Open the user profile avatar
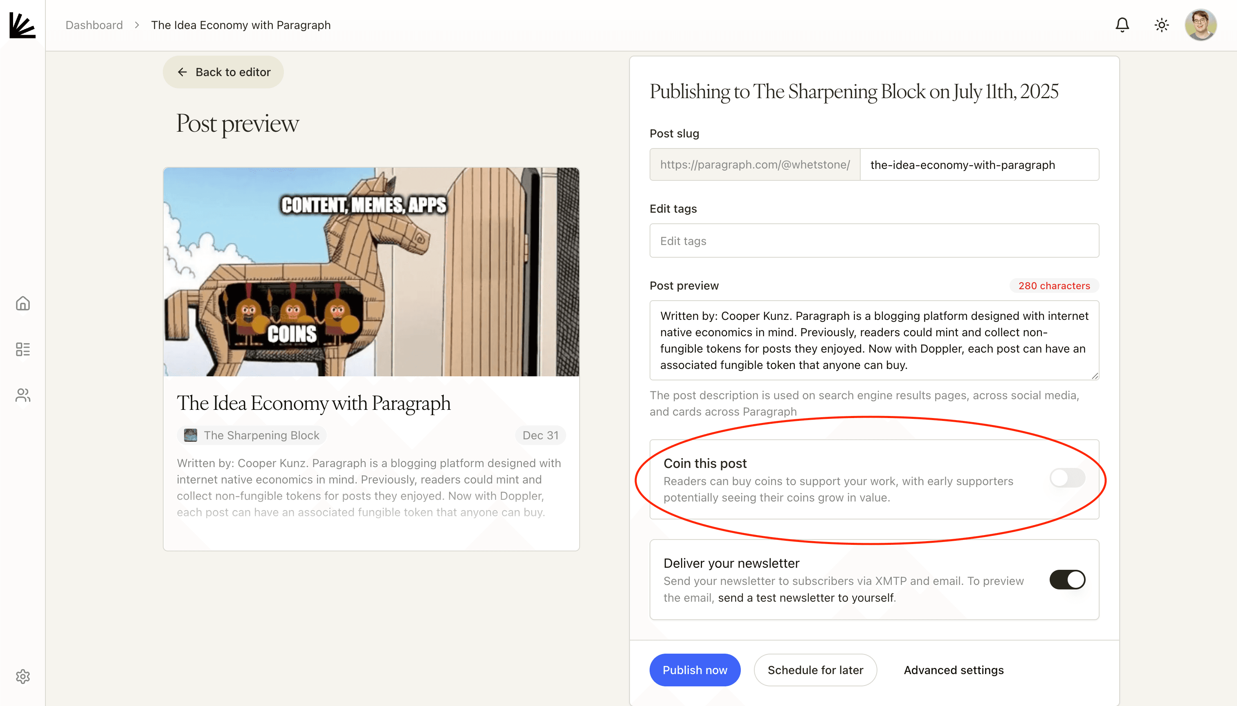This screenshot has width=1237, height=706. (x=1201, y=25)
